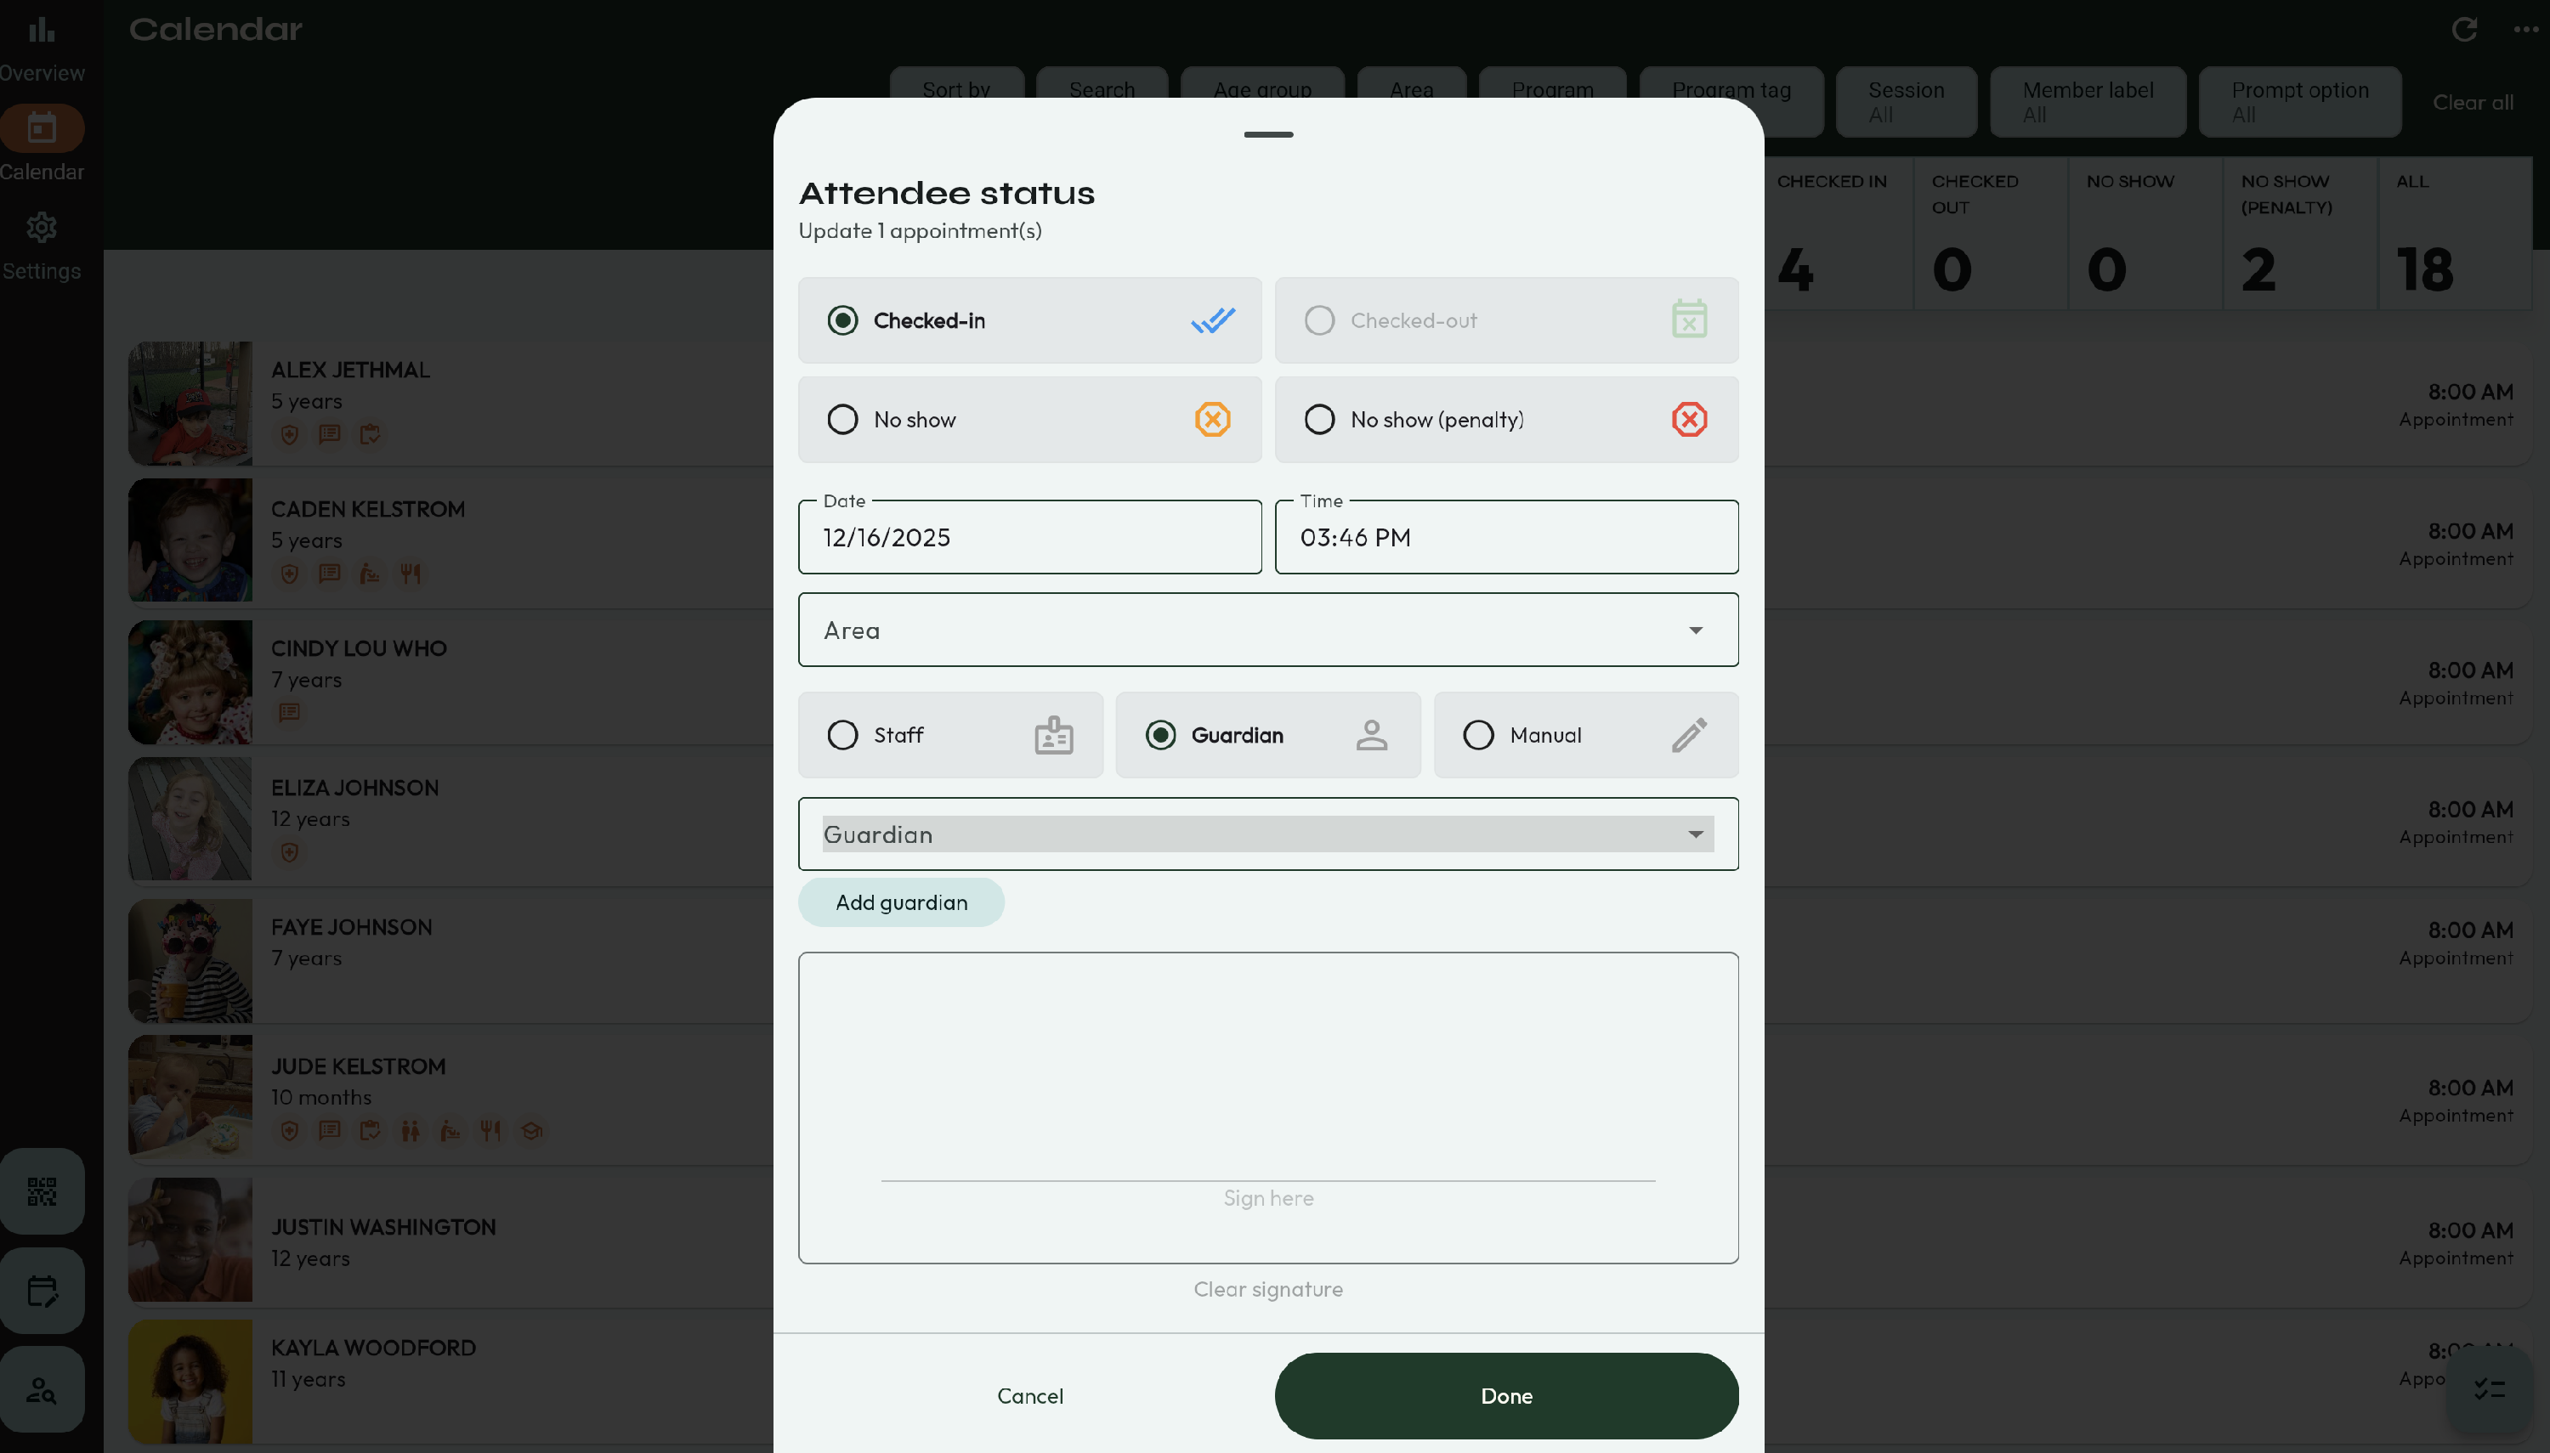Click the refresh icon at top right

[x=2464, y=29]
